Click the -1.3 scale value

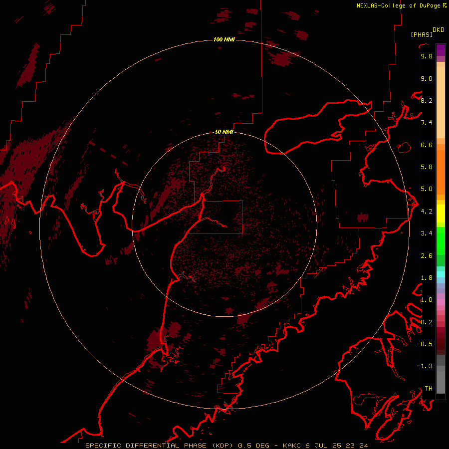425,366
